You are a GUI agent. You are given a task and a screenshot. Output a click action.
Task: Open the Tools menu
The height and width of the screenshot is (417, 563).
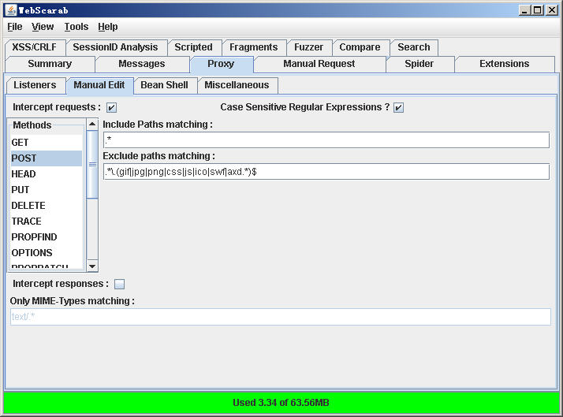(76, 27)
